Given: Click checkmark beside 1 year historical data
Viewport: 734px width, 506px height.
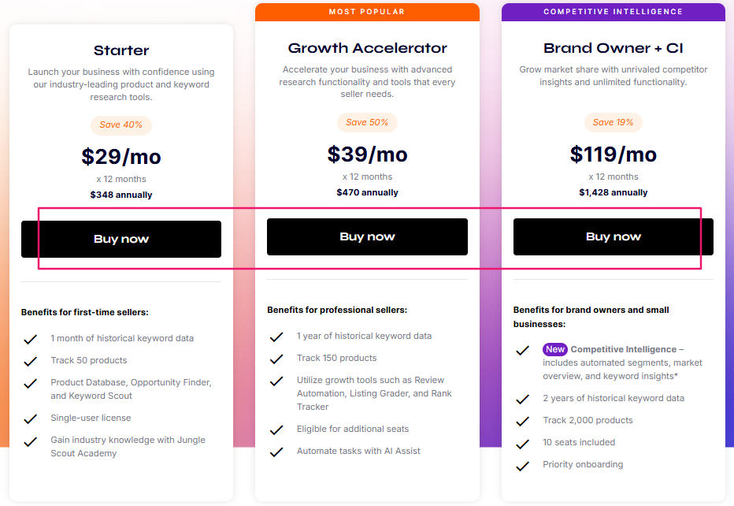Looking at the screenshot, I should [x=276, y=337].
